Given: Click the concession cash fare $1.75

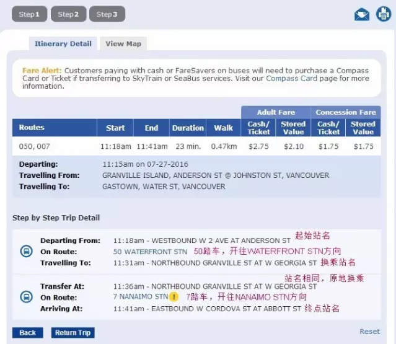Looking at the screenshot, I should 328,146.
